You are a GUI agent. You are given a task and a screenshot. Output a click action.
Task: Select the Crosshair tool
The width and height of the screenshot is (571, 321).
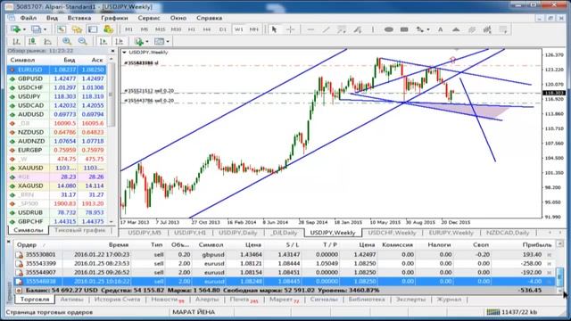click(x=290, y=29)
